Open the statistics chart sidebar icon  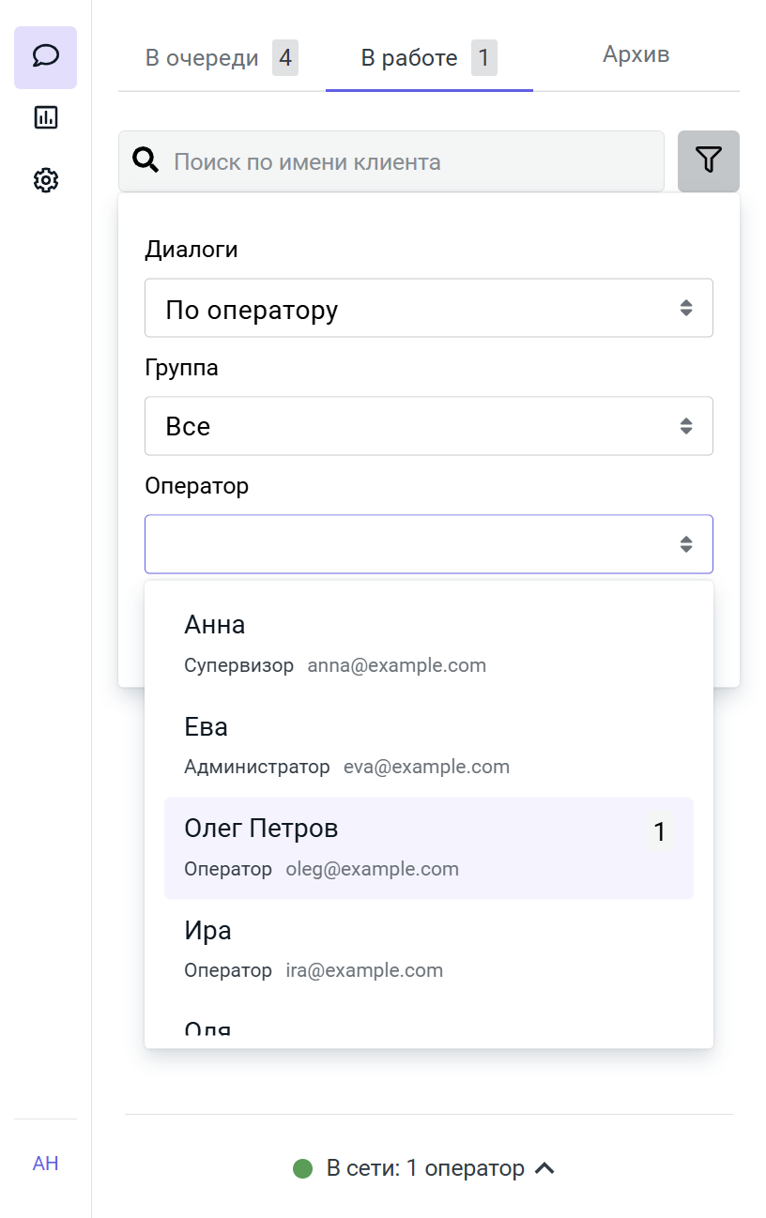pos(45,118)
